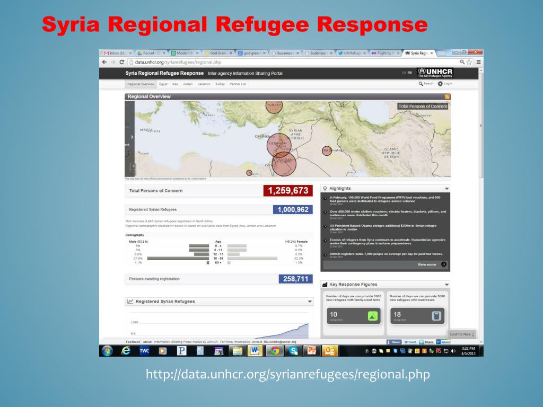Open the Turkey country page
The width and height of the screenshot is (543, 407).
coord(220,84)
